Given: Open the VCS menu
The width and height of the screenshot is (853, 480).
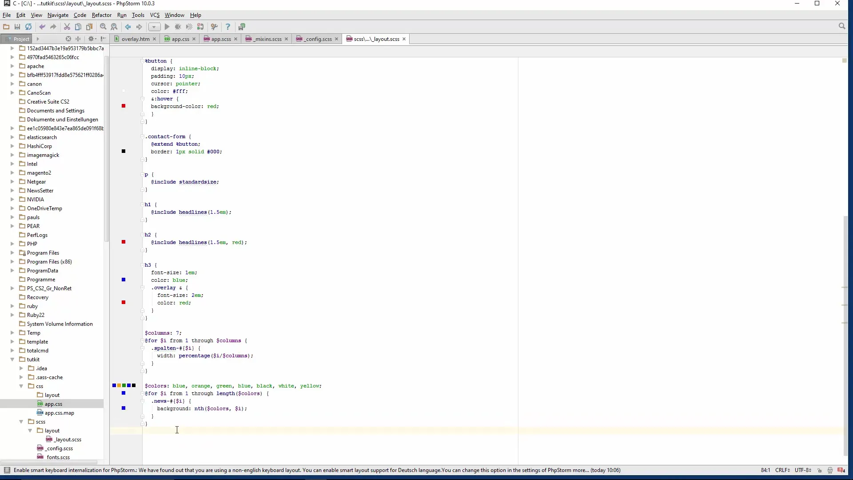Looking at the screenshot, I should [155, 15].
